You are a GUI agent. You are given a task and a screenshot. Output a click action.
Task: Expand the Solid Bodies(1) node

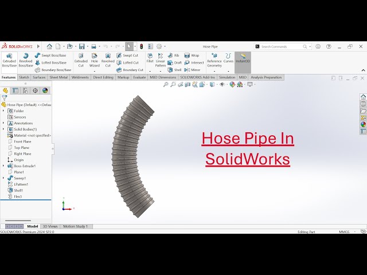(x=3, y=129)
